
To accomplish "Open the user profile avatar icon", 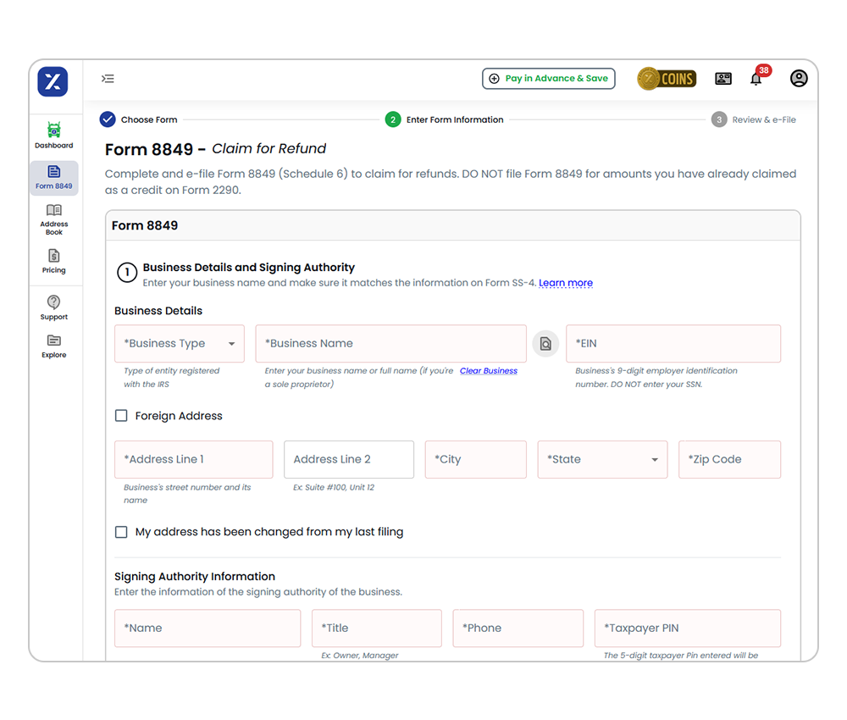I will point(798,79).
